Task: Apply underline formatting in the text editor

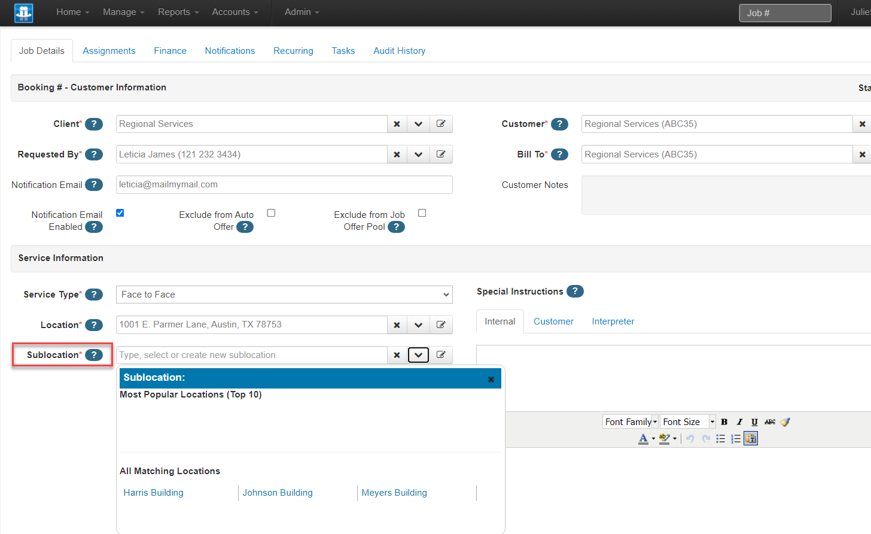Action: coord(754,421)
